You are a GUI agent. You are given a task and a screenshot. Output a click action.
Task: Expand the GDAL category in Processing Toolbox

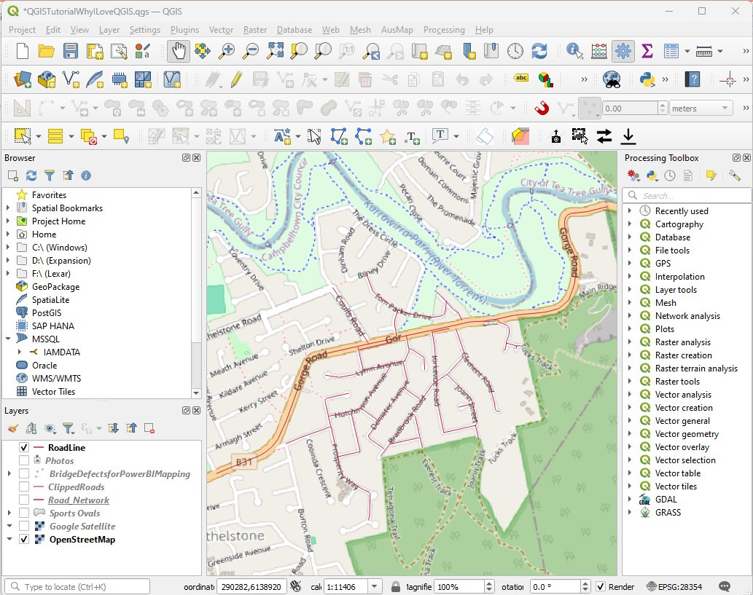tap(631, 499)
